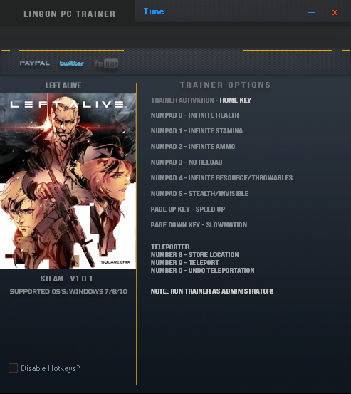The width and height of the screenshot is (351, 394).
Task: Select Page Down Key - Slowmotion option
Action: point(199,225)
